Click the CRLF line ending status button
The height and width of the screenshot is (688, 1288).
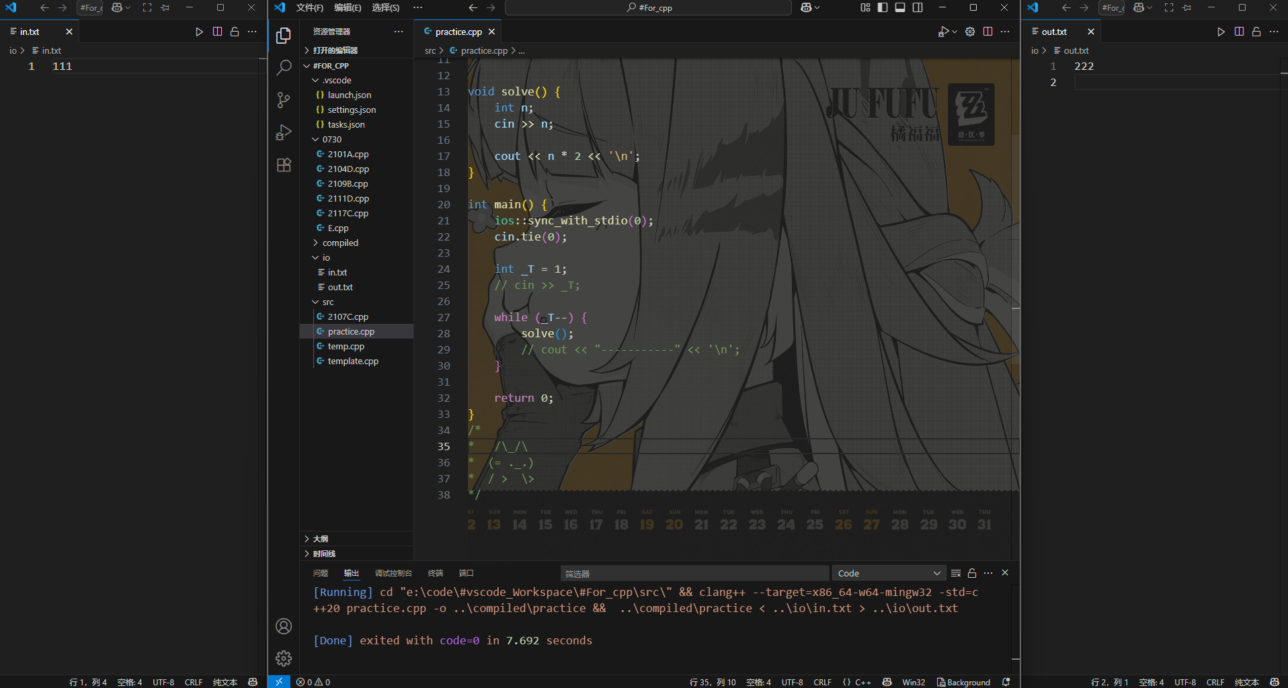822,682
